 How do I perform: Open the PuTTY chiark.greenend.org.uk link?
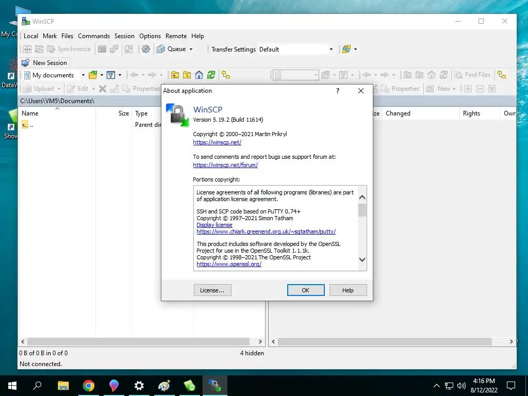[x=266, y=232]
